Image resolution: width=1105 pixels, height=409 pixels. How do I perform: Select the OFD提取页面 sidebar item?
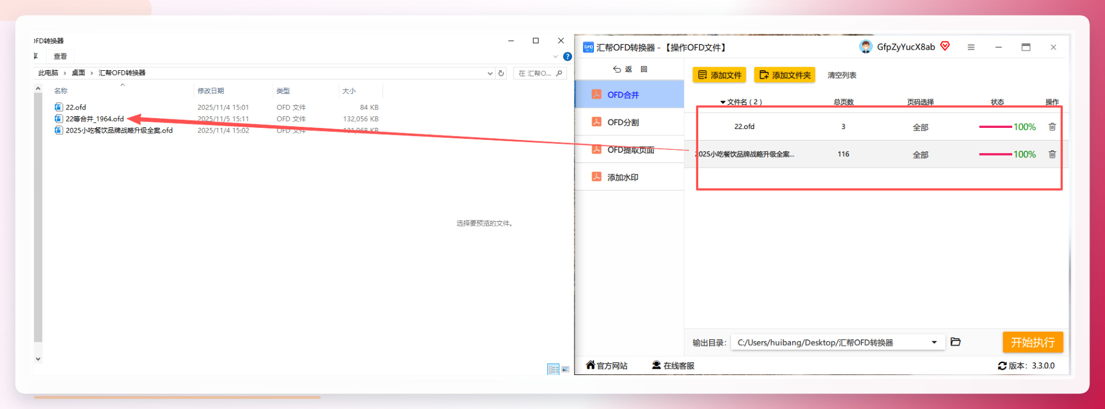[630, 150]
